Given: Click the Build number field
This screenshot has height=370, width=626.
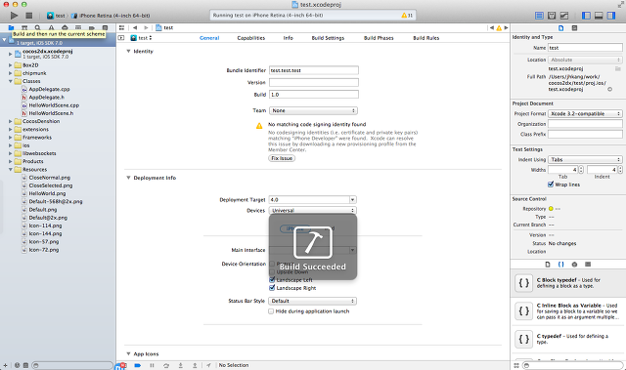Looking at the screenshot, I should (x=314, y=95).
